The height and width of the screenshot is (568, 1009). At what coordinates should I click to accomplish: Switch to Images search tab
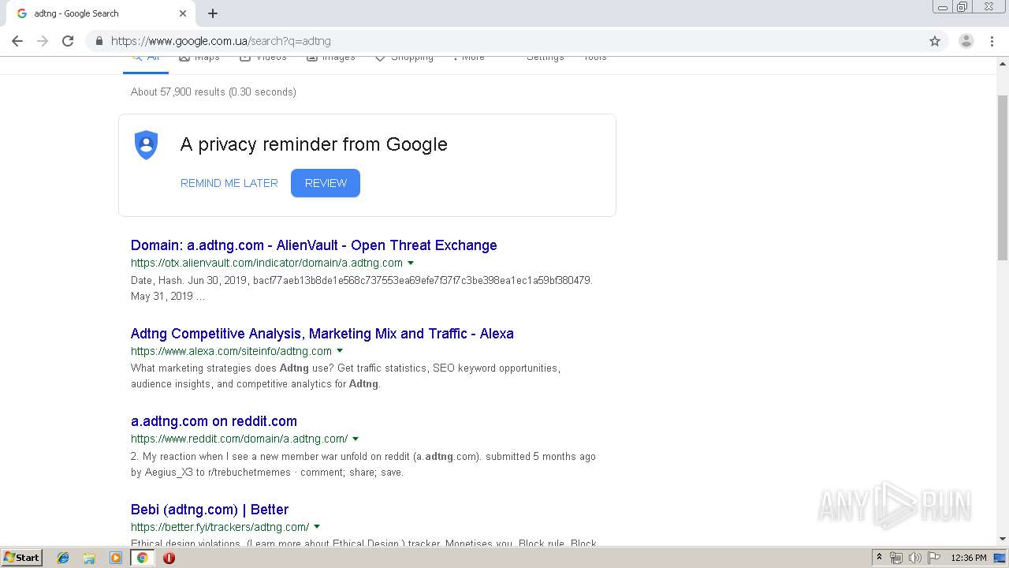pos(331,58)
